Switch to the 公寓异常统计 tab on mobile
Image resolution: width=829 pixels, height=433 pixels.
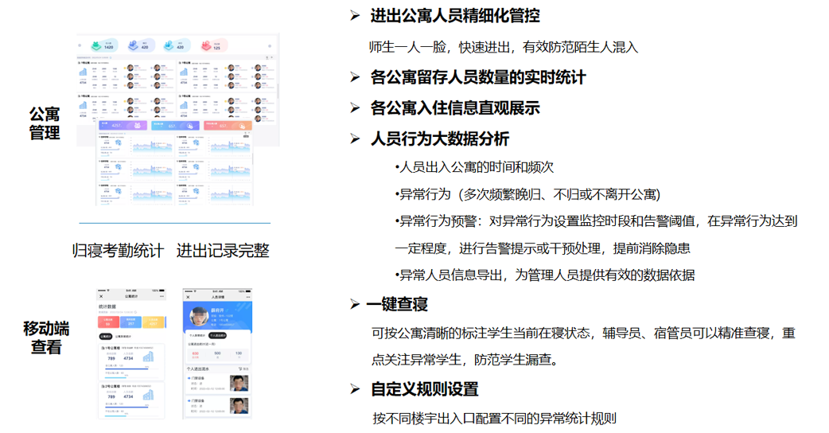123,337
